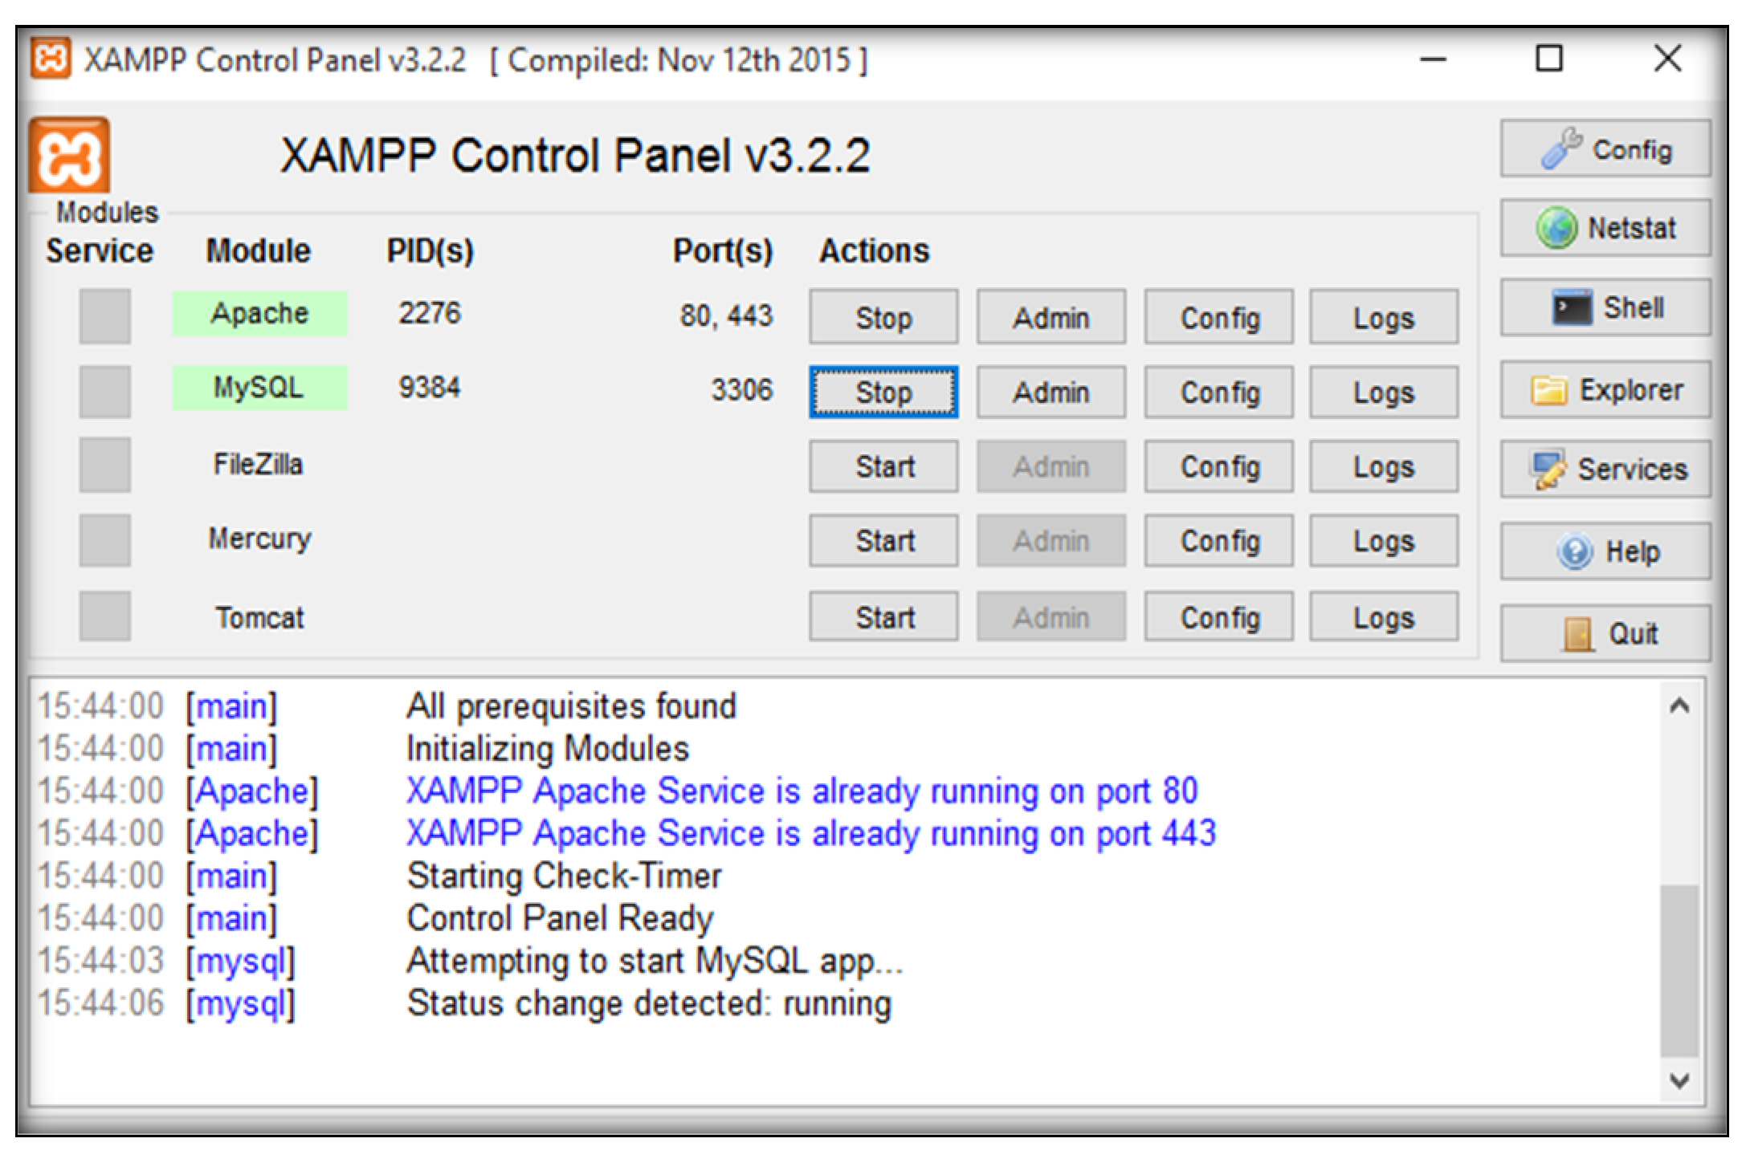The image size is (1750, 1171).
Task: Click the log line 'Status change detected: running'
Action: 649,1003
